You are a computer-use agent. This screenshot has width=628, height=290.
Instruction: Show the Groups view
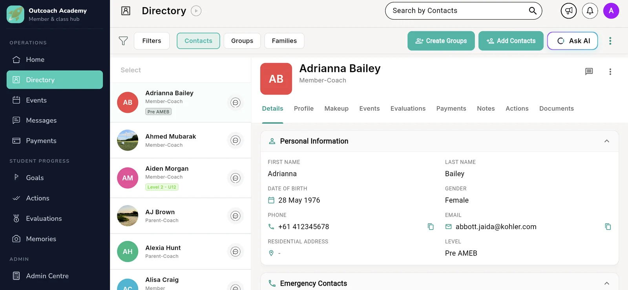242,41
